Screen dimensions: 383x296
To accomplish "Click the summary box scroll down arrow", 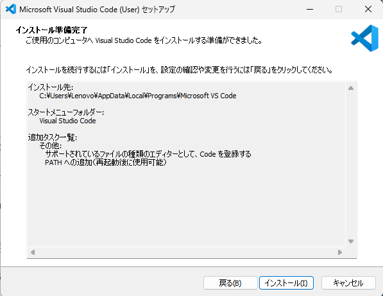I will point(351,241).
